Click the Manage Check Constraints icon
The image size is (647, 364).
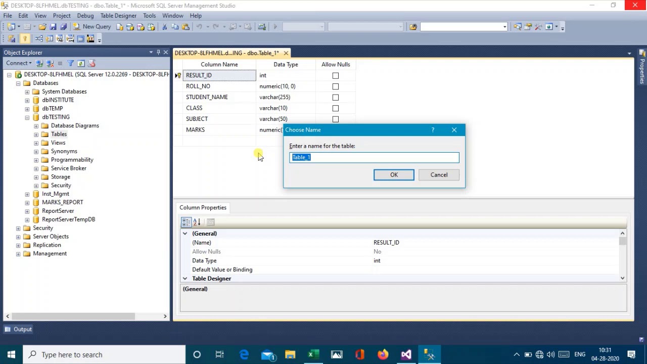pos(80,39)
